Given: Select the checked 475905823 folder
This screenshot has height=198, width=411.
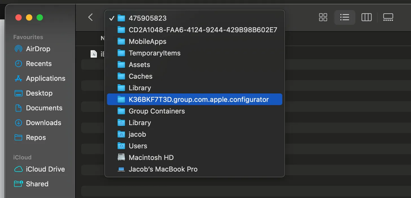Looking at the screenshot, I should coord(147,18).
